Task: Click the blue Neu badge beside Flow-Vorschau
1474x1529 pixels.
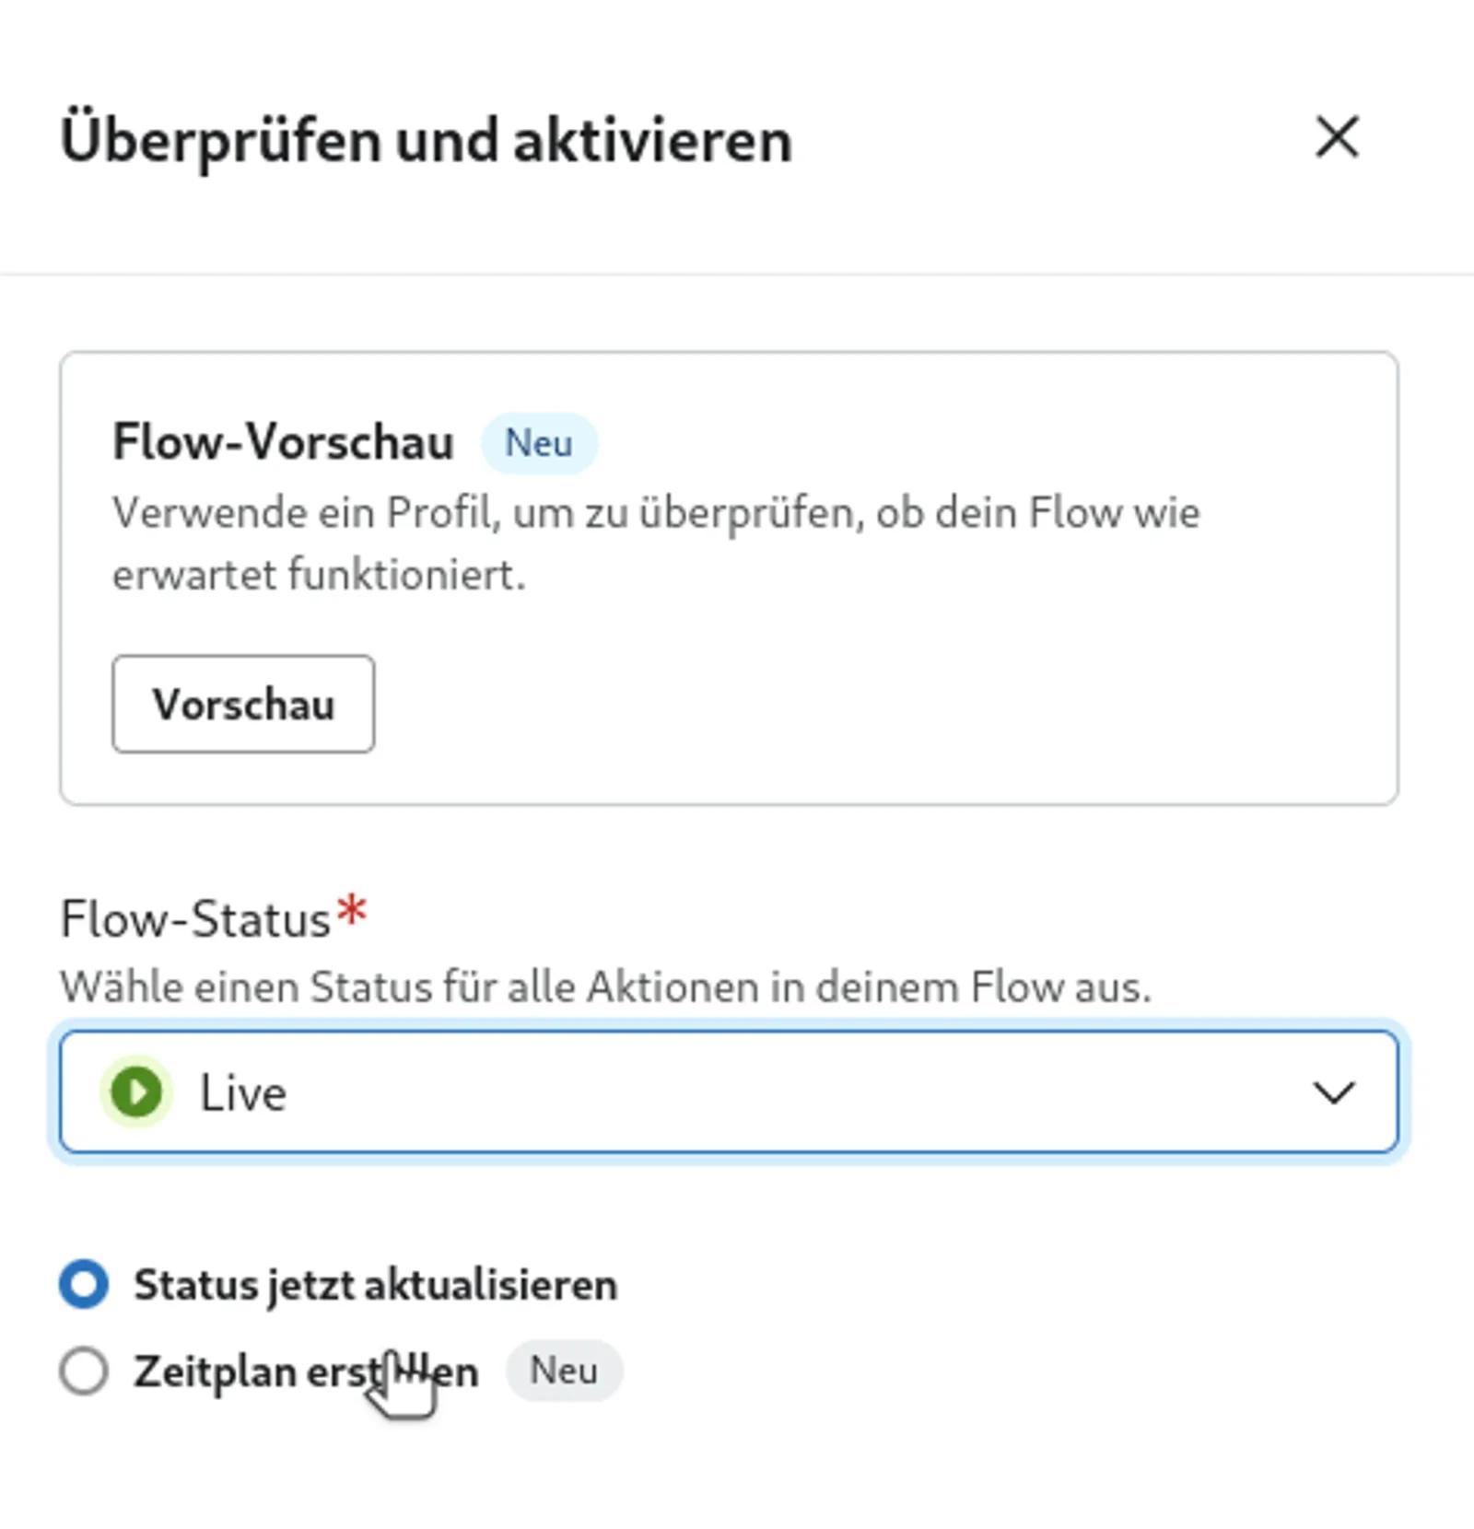Action: pos(539,444)
